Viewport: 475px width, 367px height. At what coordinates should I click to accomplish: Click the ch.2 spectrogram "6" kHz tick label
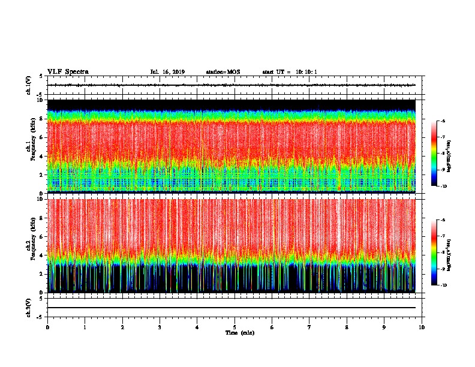click(42, 237)
